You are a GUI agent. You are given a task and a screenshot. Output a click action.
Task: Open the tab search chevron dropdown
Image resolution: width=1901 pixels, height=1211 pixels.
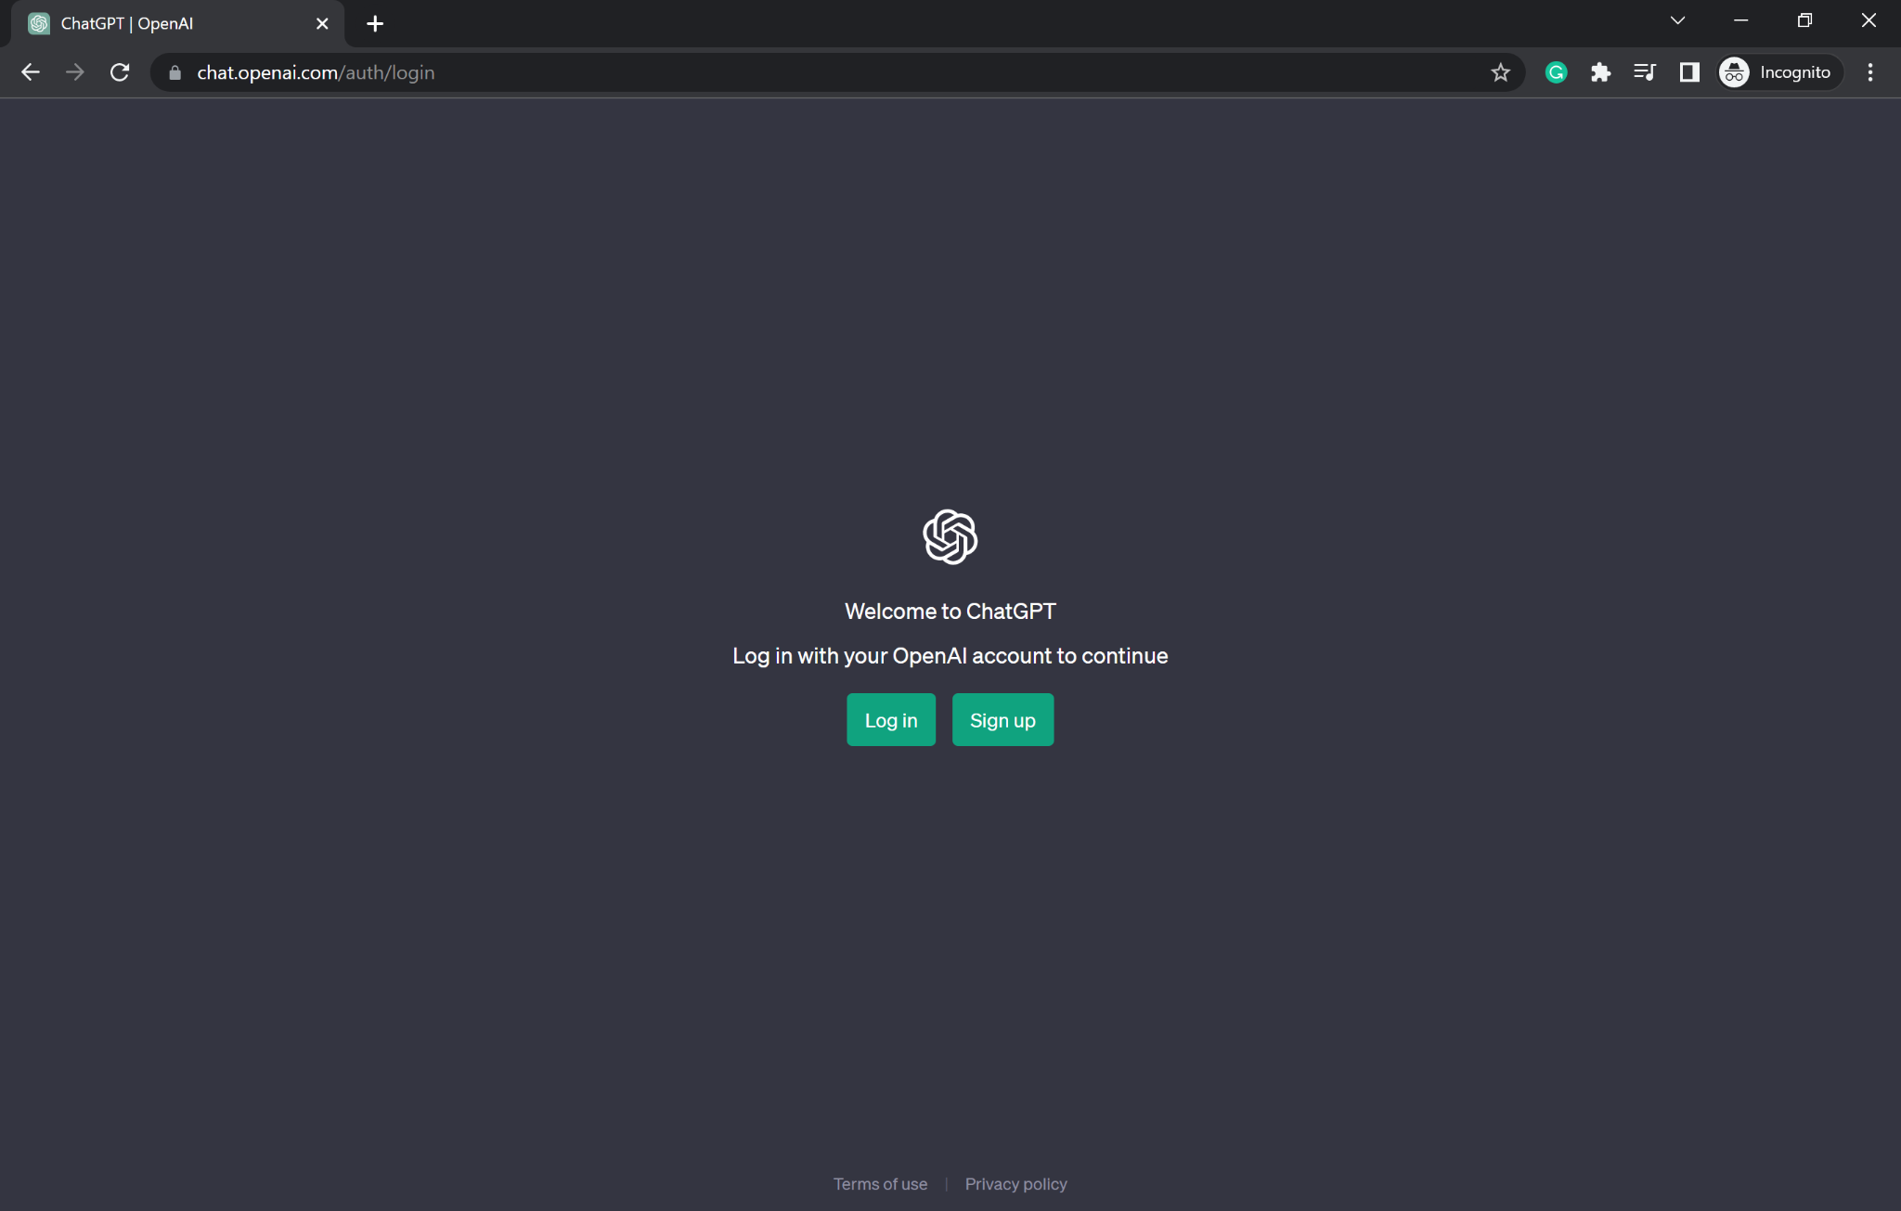pos(1677,20)
